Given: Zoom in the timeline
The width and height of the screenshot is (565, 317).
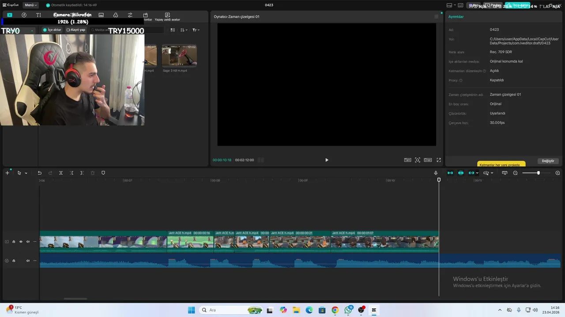Looking at the screenshot, I should (557, 173).
